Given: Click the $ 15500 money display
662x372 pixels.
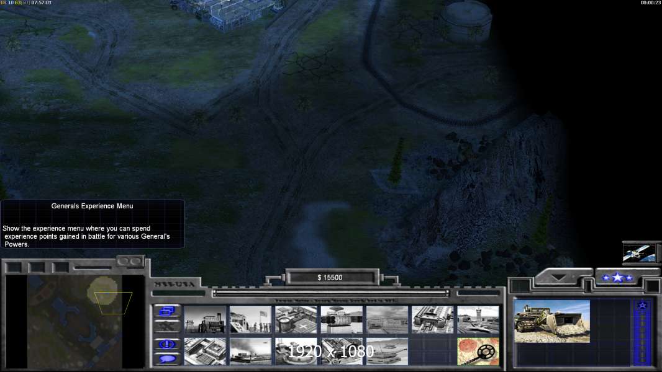Looking at the screenshot, I should (x=330, y=277).
